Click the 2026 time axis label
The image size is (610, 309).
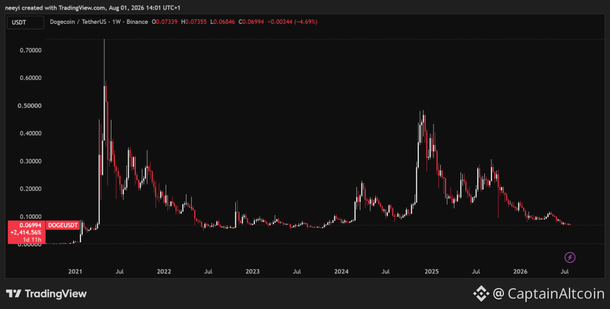click(x=520, y=271)
